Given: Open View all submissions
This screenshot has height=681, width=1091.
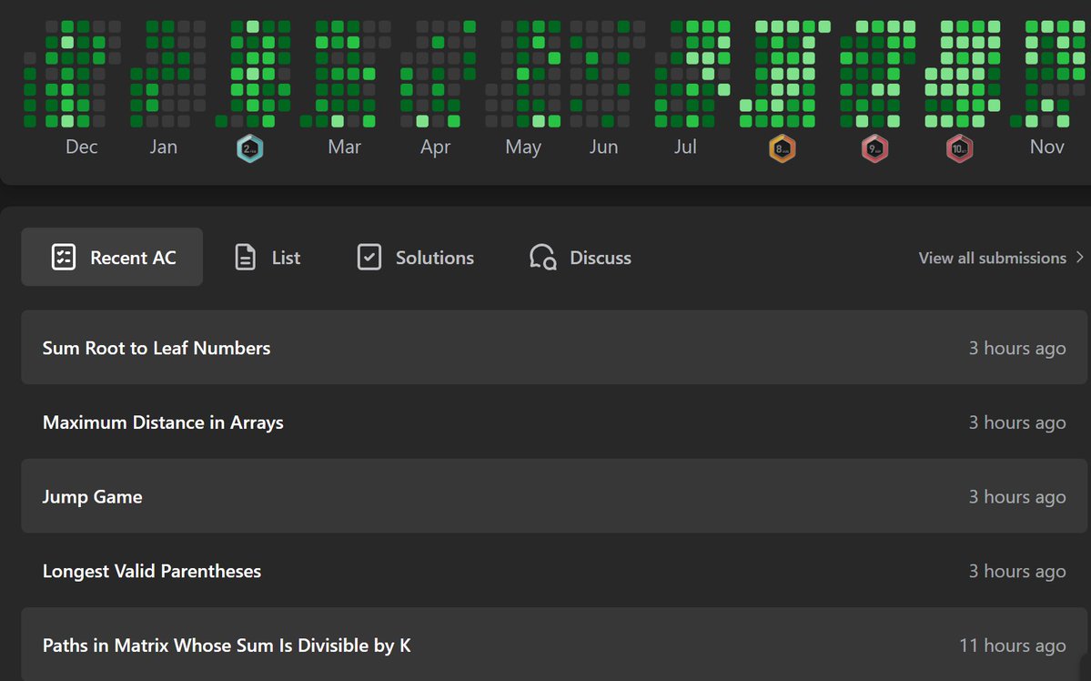Looking at the screenshot, I should click(x=992, y=258).
